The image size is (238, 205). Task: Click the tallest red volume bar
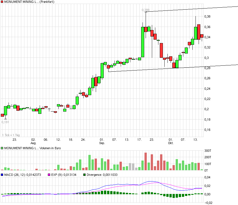146,161
